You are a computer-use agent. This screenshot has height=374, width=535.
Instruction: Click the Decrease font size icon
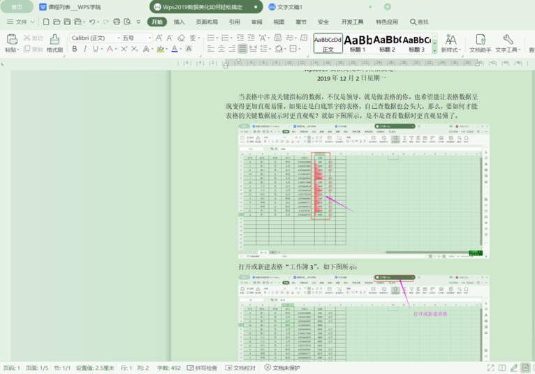coord(170,38)
